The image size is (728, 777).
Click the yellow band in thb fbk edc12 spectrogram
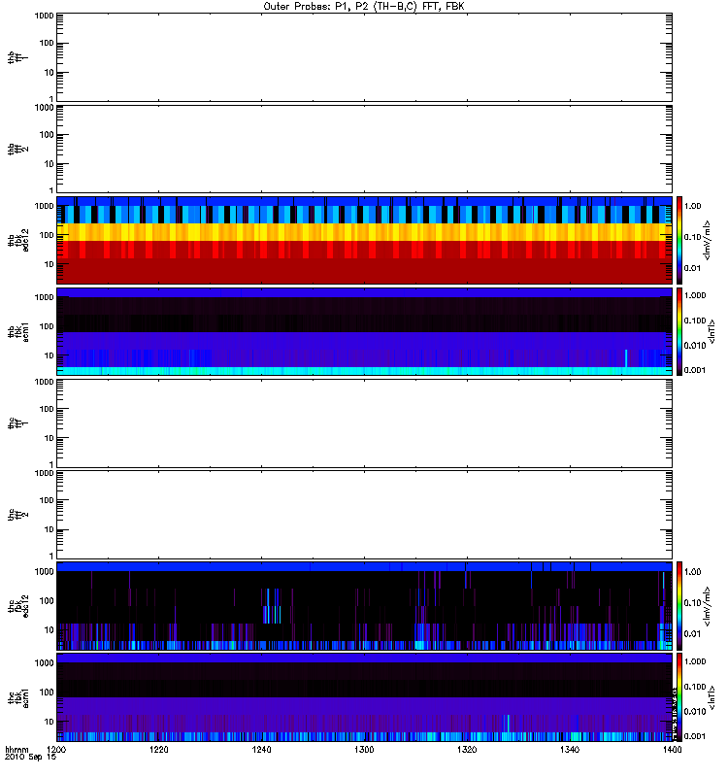click(x=364, y=232)
